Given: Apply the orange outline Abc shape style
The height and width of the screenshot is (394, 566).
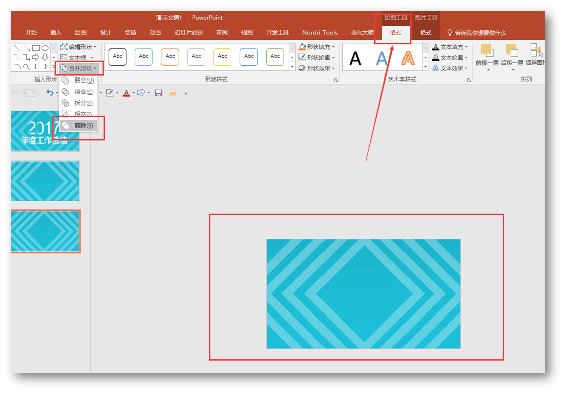Looking at the screenshot, I should point(170,57).
